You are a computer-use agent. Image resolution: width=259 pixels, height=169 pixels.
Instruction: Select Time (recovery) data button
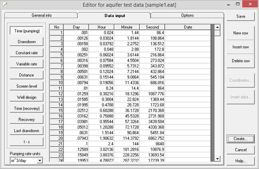[27, 108]
